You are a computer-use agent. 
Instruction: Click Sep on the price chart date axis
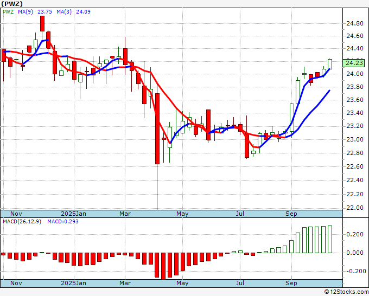(291, 214)
